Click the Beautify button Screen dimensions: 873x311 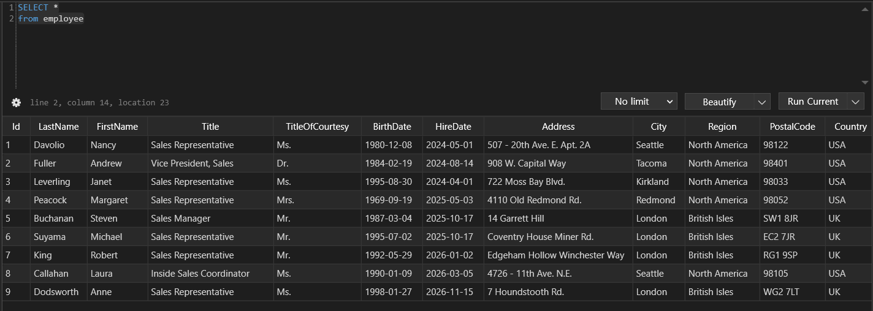(719, 102)
